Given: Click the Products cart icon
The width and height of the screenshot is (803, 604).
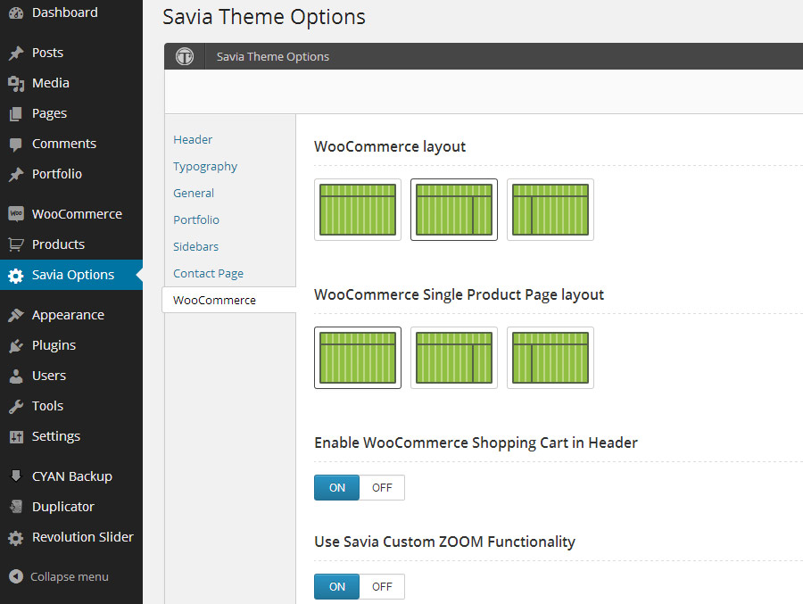Looking at the screenshot, I should click(15, 244).
